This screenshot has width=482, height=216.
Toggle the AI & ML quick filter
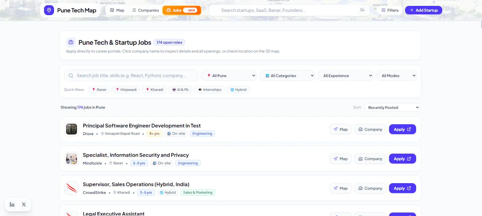[180, 90]
